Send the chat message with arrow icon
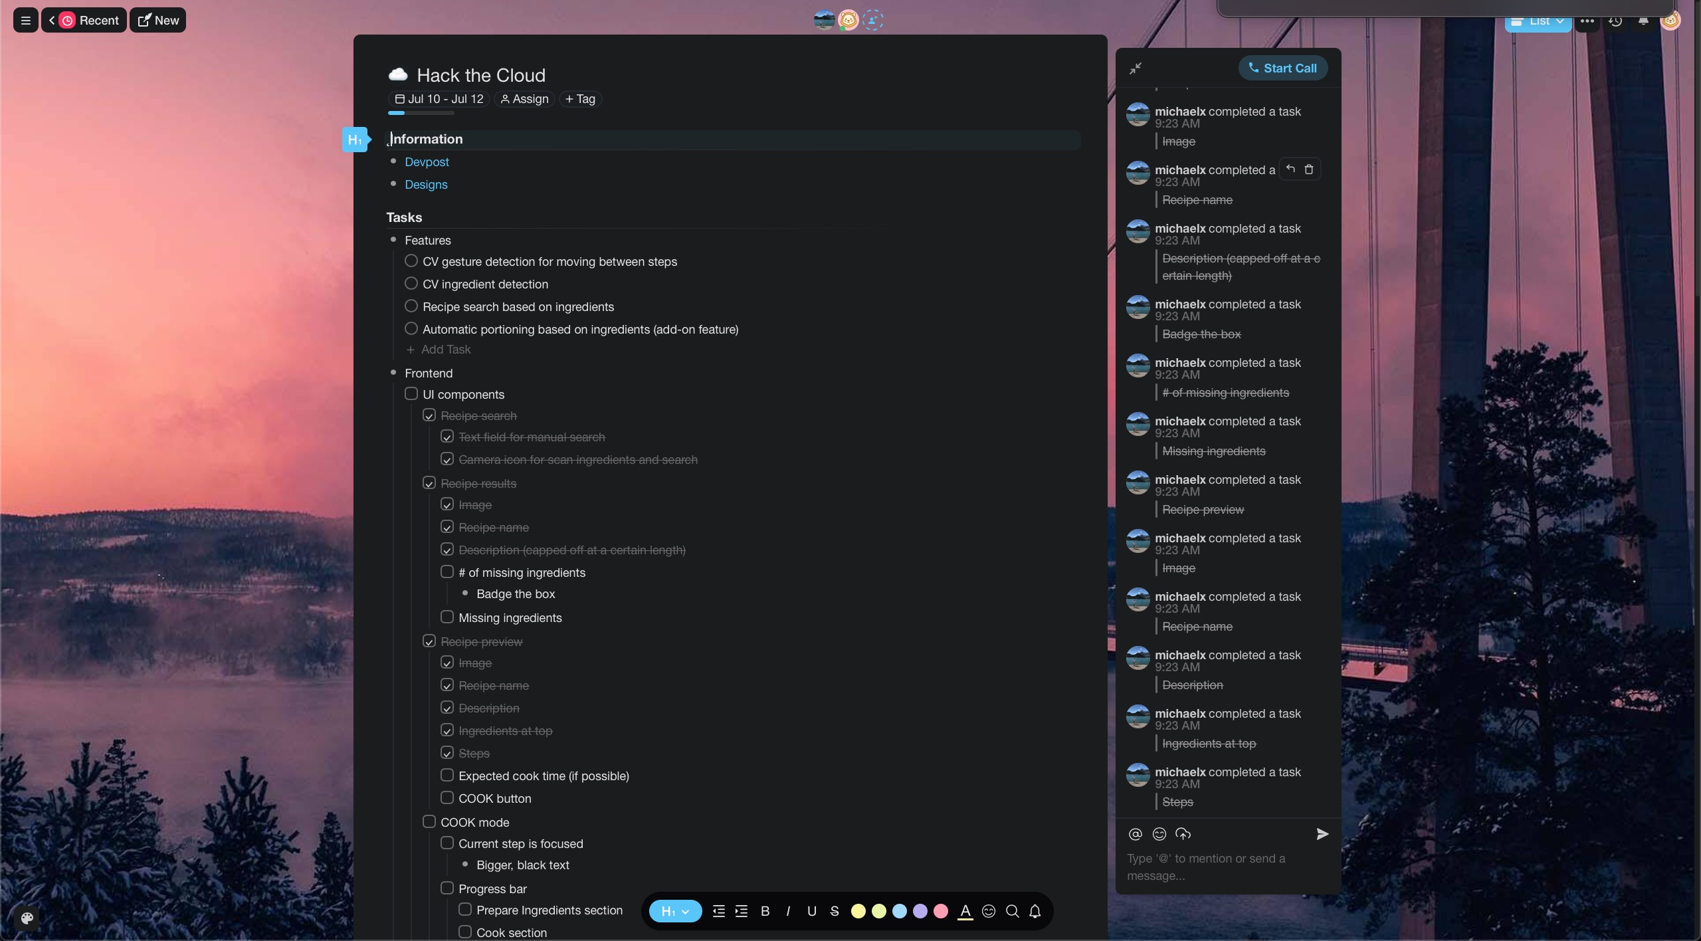 tap(1322, 834)
